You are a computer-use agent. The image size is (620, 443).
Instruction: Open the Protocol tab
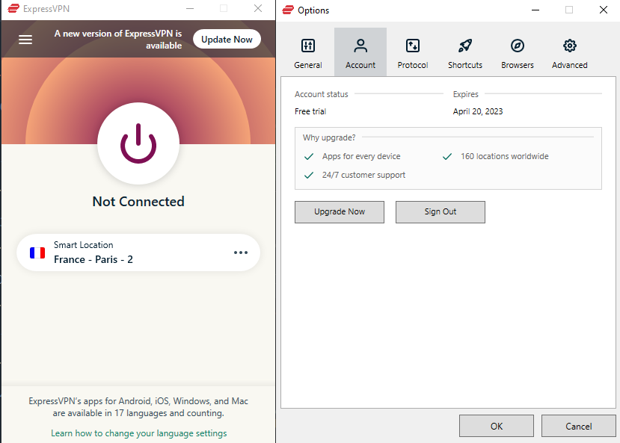point(412,54)
